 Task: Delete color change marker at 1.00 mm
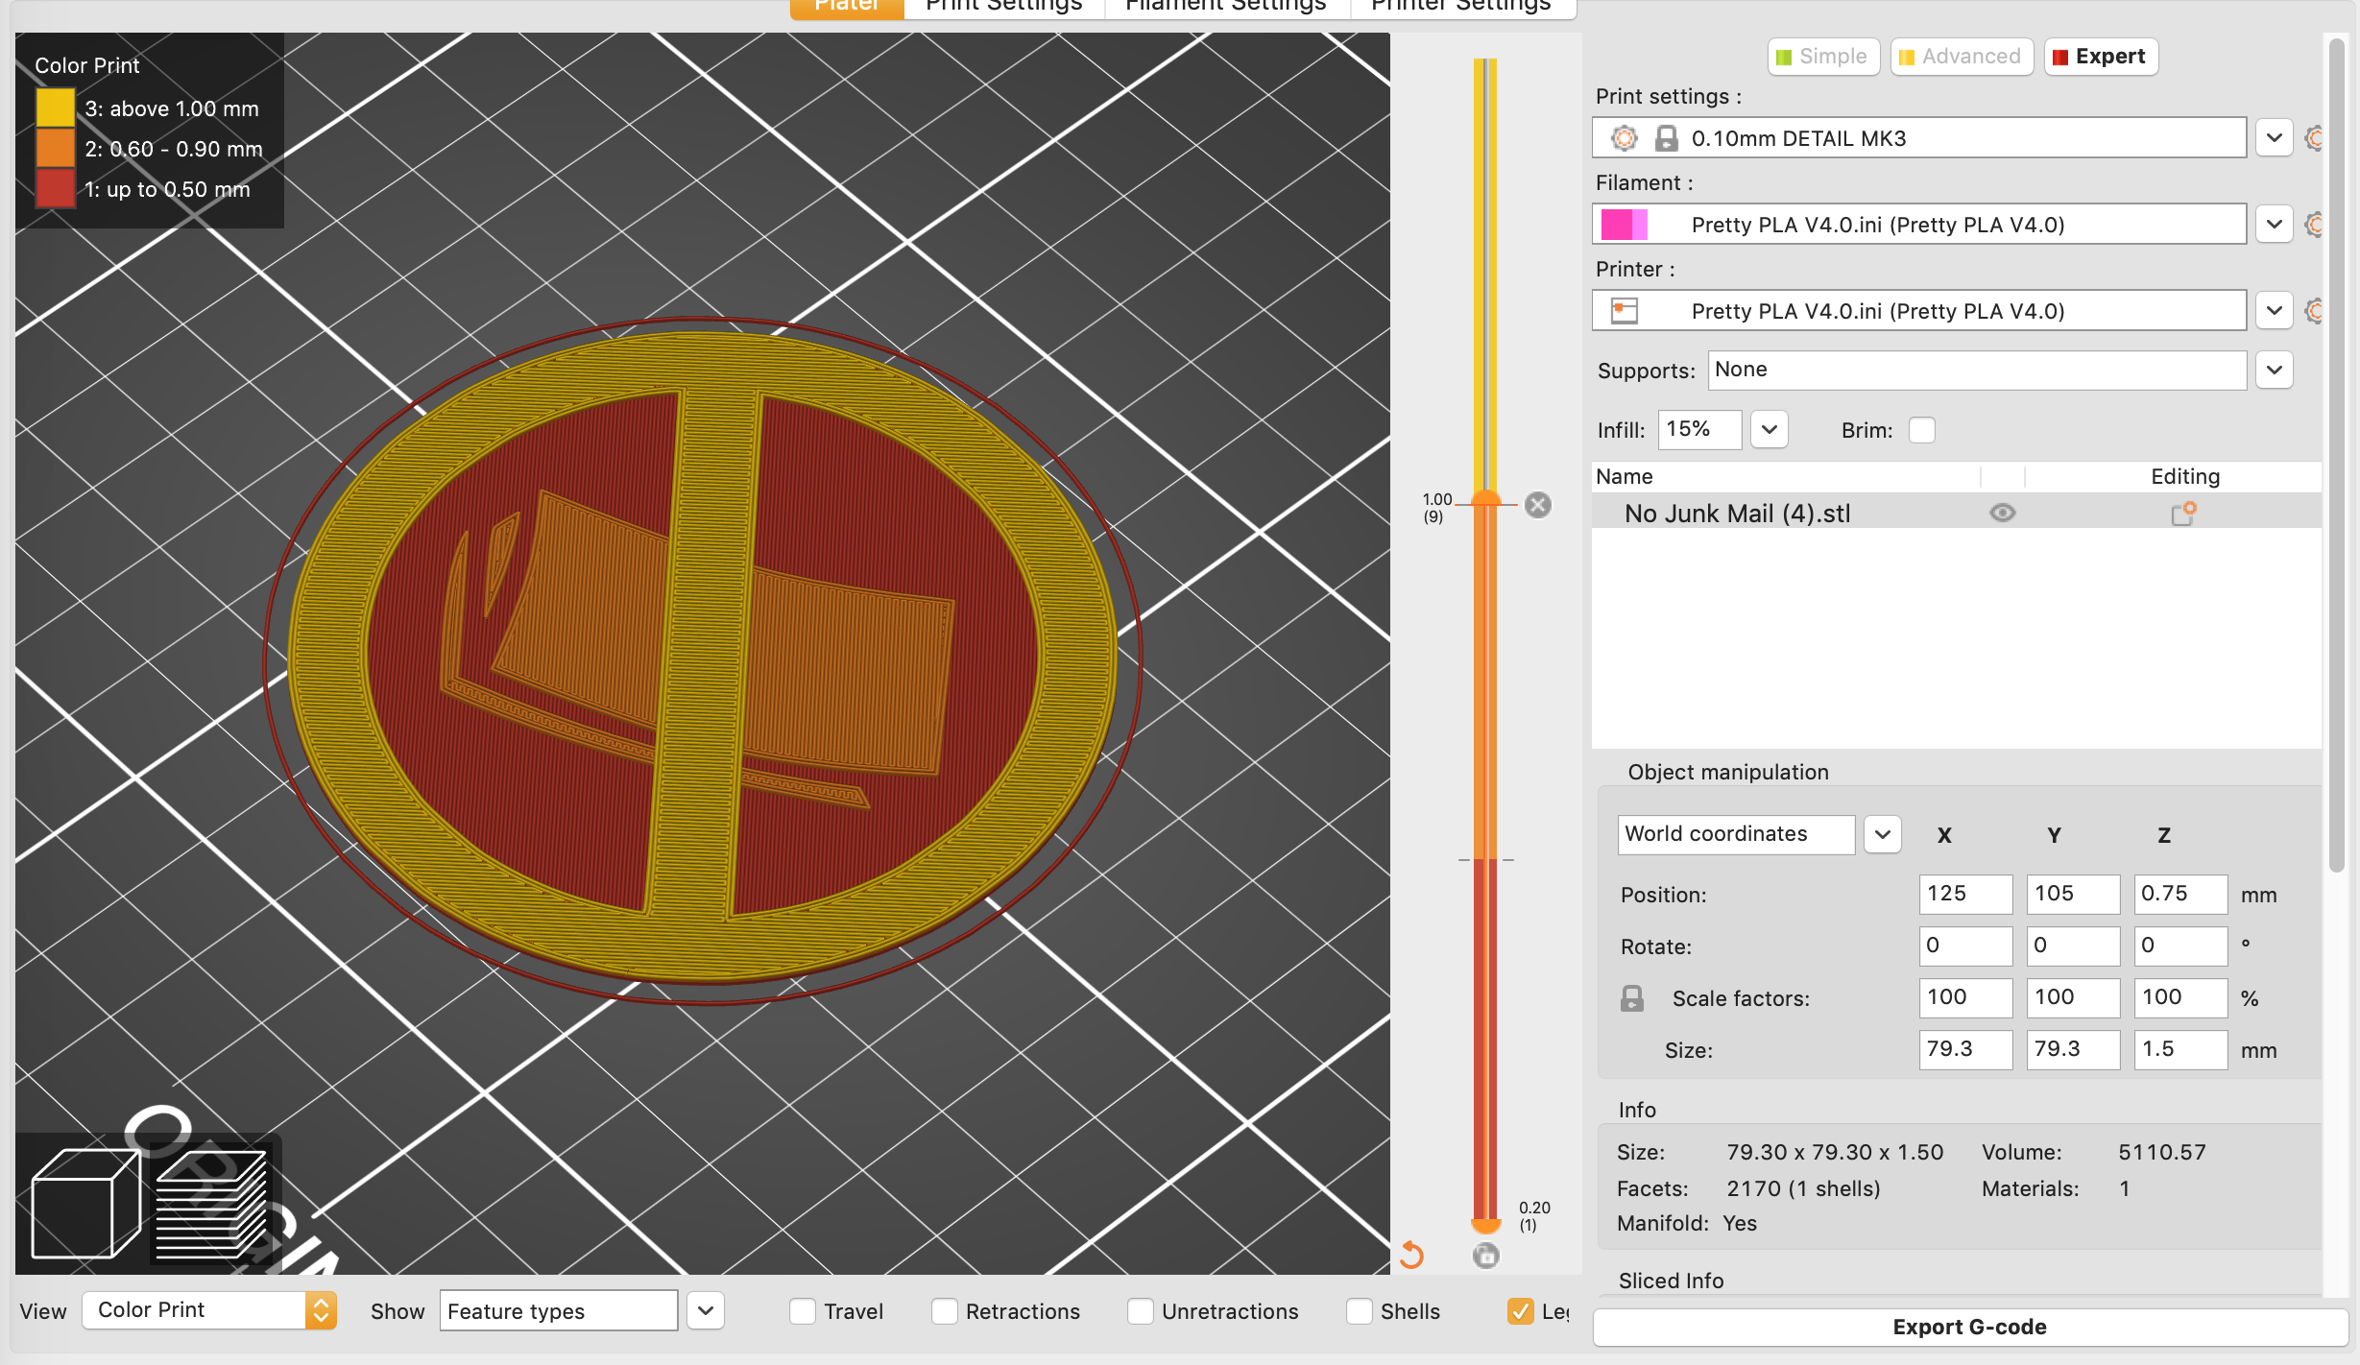(1538, 505)
